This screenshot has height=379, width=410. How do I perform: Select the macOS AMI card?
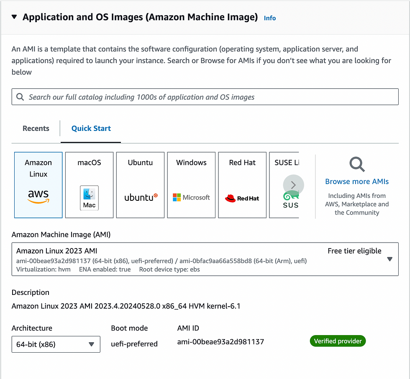[89, 185]
